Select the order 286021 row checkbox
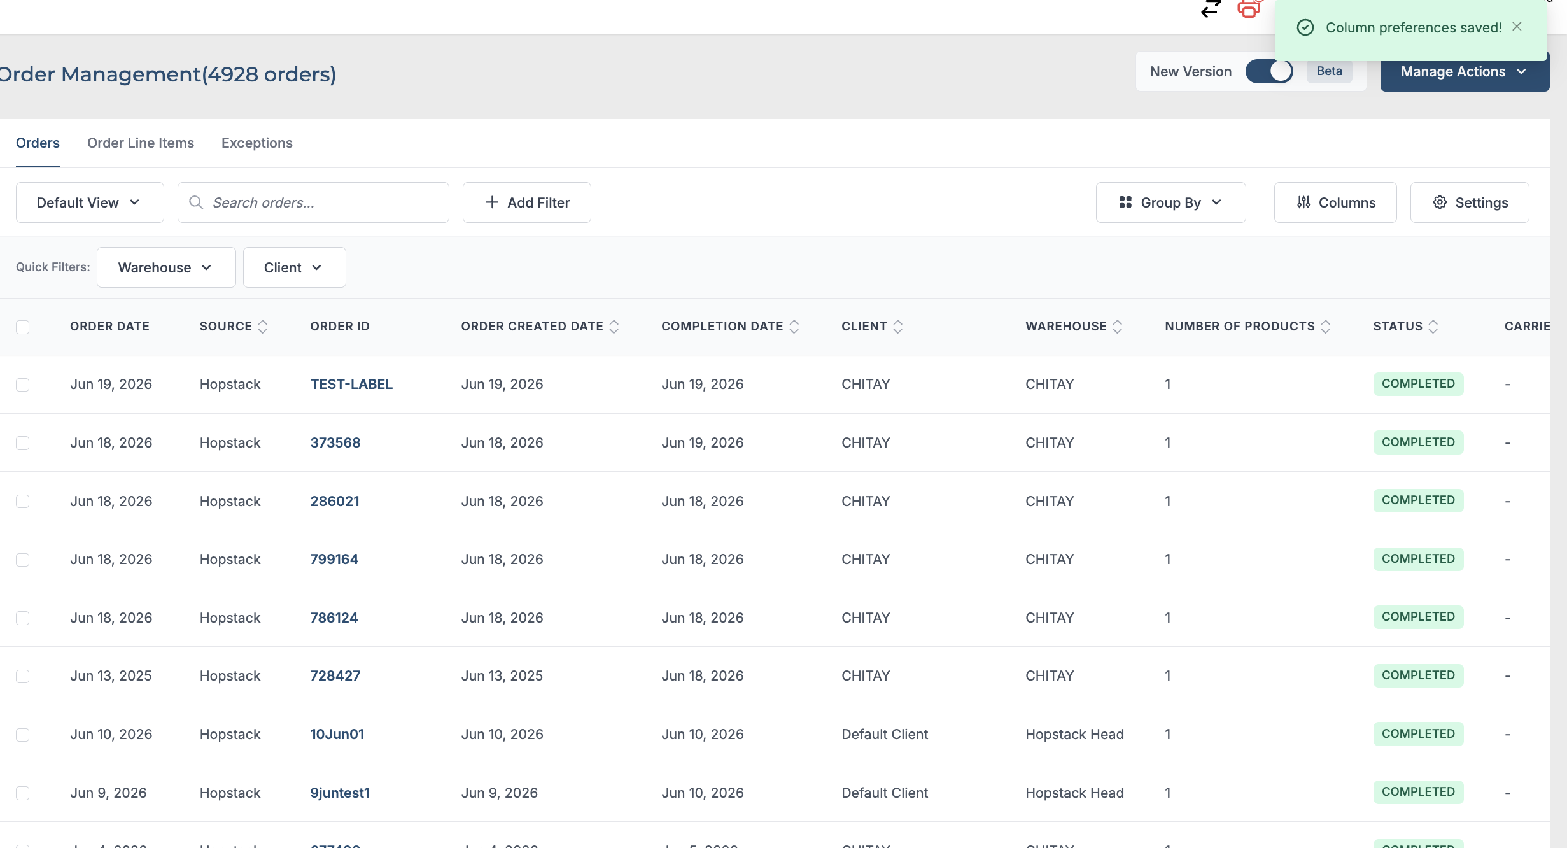 23,502
